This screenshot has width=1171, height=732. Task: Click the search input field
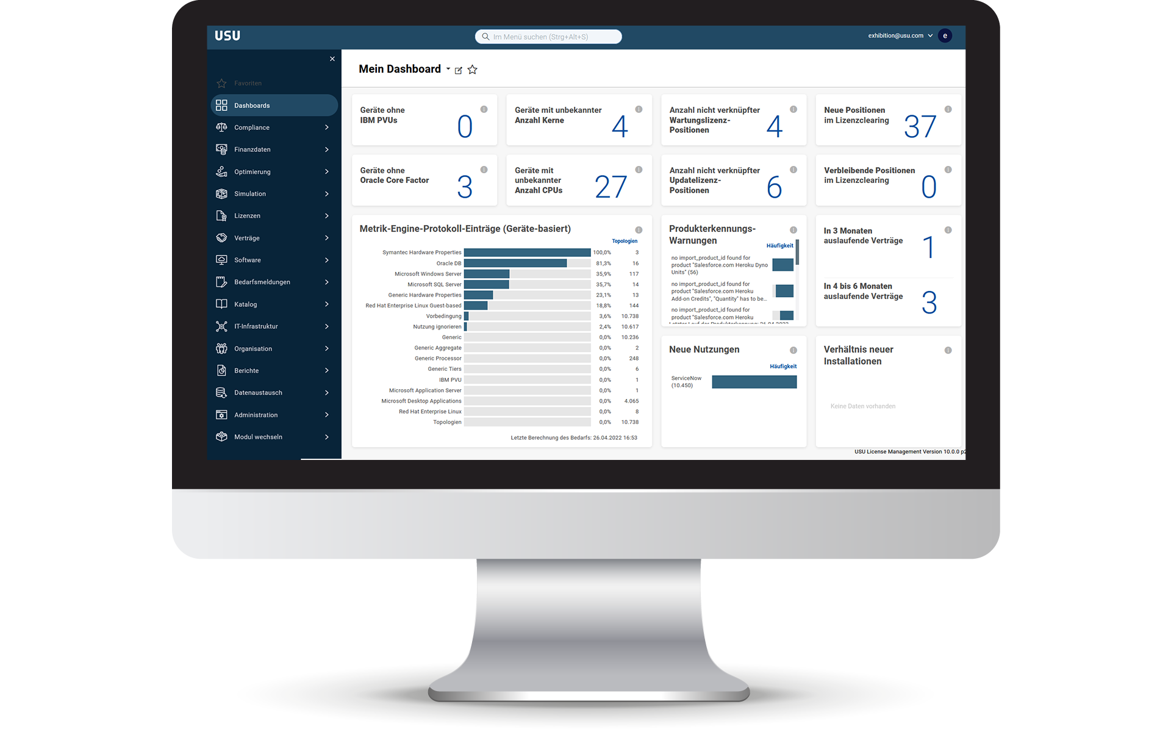(x=548, y=35)
